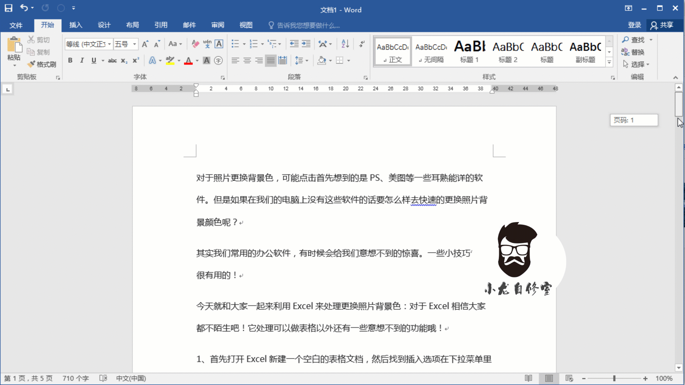The width and height of the screenshot is (685, 385).
Task: Click the Grow Font icon
Action: coord(145,44)
